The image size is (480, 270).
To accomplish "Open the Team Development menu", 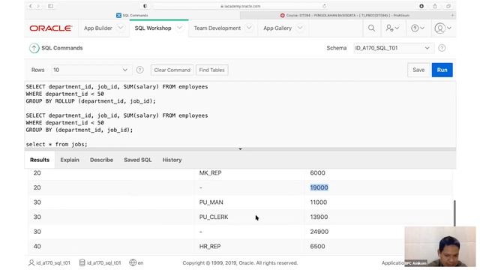I will coord(217,28).
